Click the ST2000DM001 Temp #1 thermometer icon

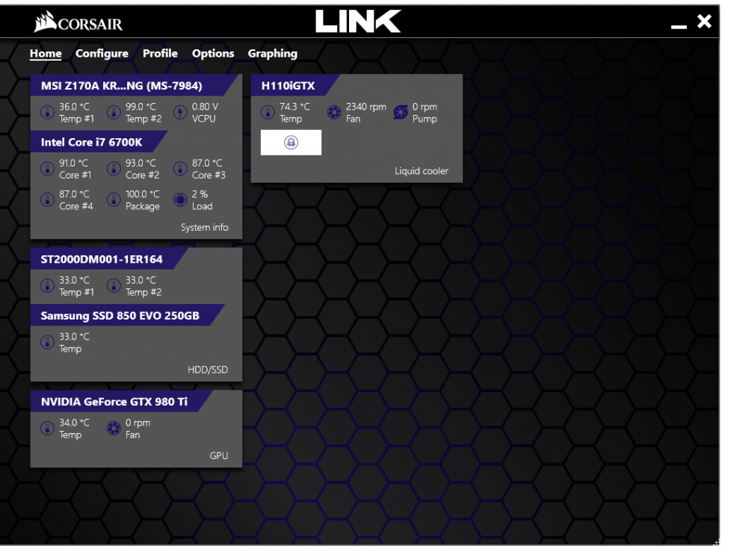47,286
